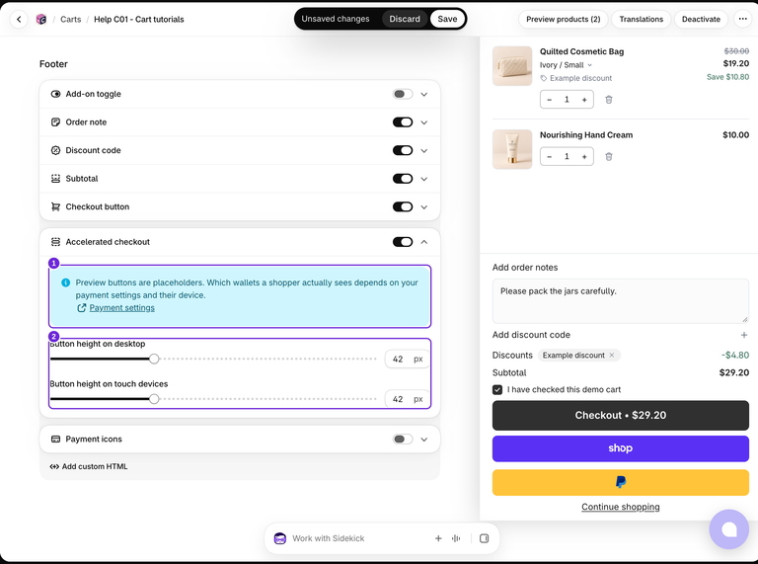Click the Subtotal row icon
Screen dimensions: 758x564
coord(55,179)
